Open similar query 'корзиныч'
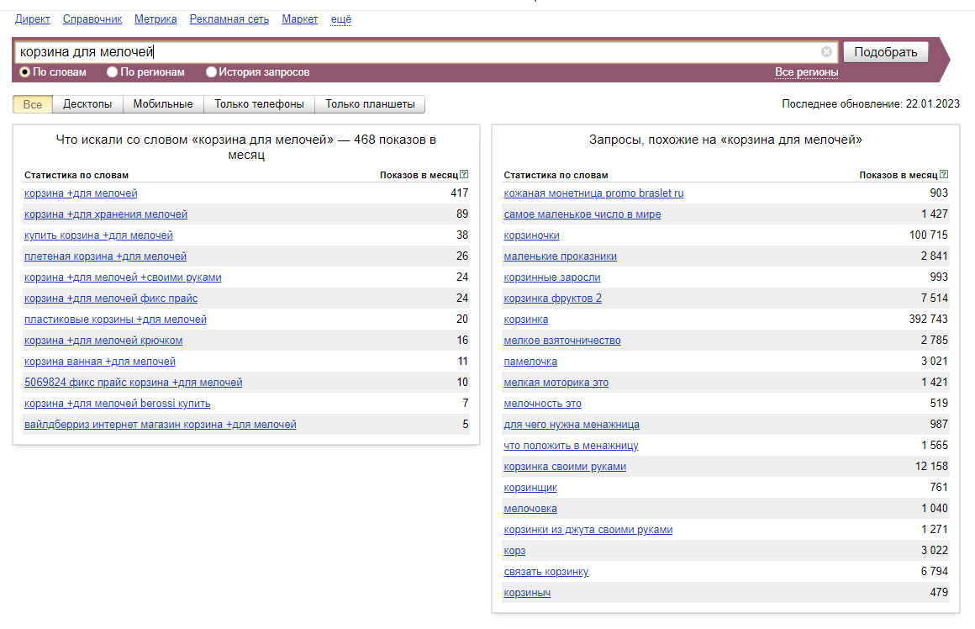975x629 pixels. click(527, 593)
